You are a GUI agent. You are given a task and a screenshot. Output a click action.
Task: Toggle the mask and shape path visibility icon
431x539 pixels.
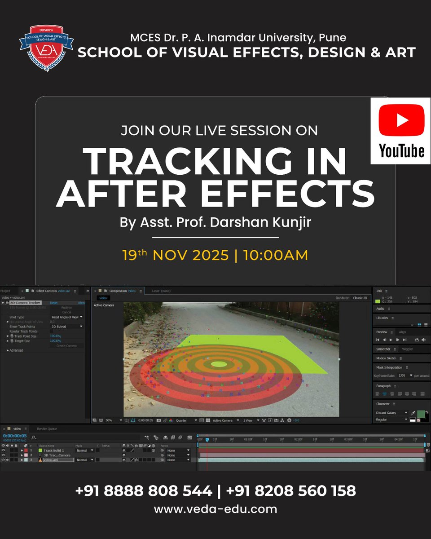point(133,420)
